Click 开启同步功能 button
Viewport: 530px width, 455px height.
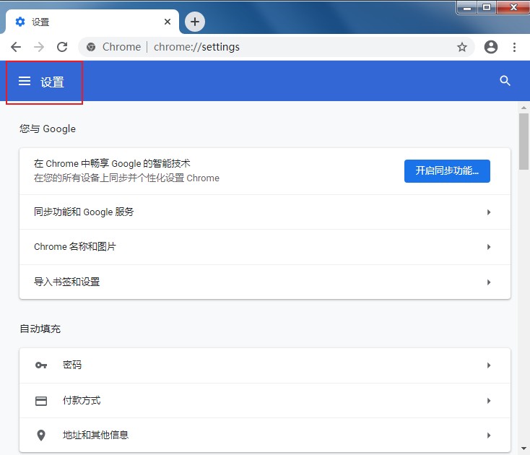tap(447, 171)
